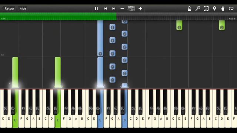Open the hand practice settings icon
237x133 pixels.
click(x=223, y=8)
